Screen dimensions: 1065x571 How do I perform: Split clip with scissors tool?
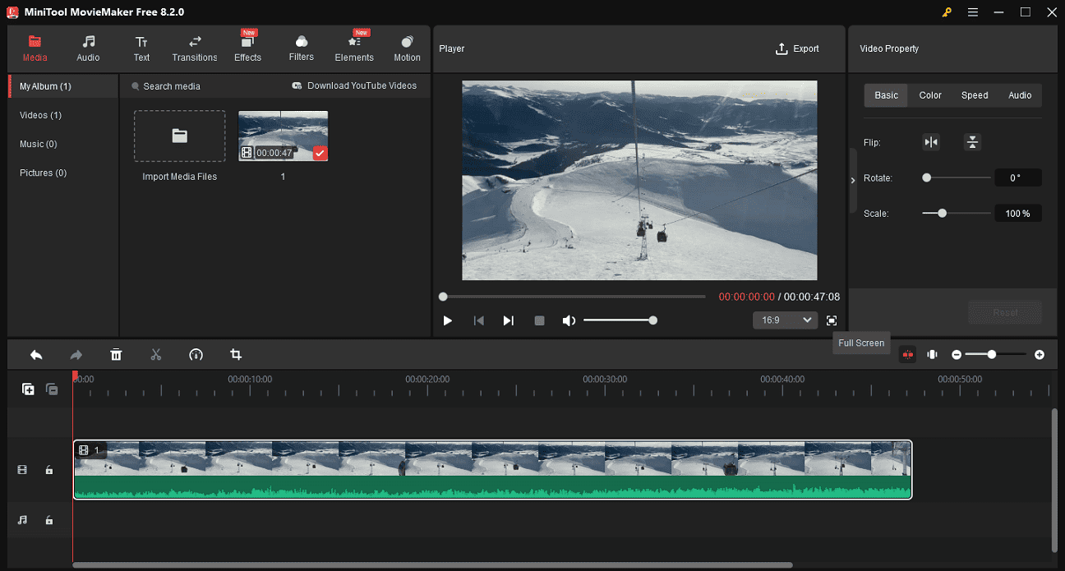click(x=156, y=355)
